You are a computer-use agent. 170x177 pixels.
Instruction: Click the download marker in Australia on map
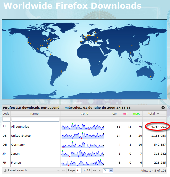150,77
